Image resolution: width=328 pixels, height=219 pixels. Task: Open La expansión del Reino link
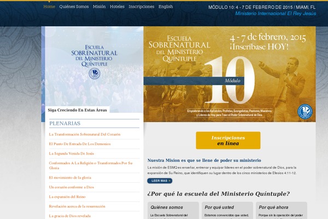pos(67,197)
